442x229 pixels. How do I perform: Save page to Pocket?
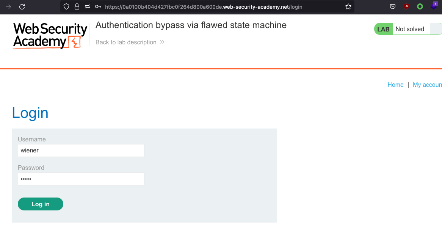tap(393, 6)
